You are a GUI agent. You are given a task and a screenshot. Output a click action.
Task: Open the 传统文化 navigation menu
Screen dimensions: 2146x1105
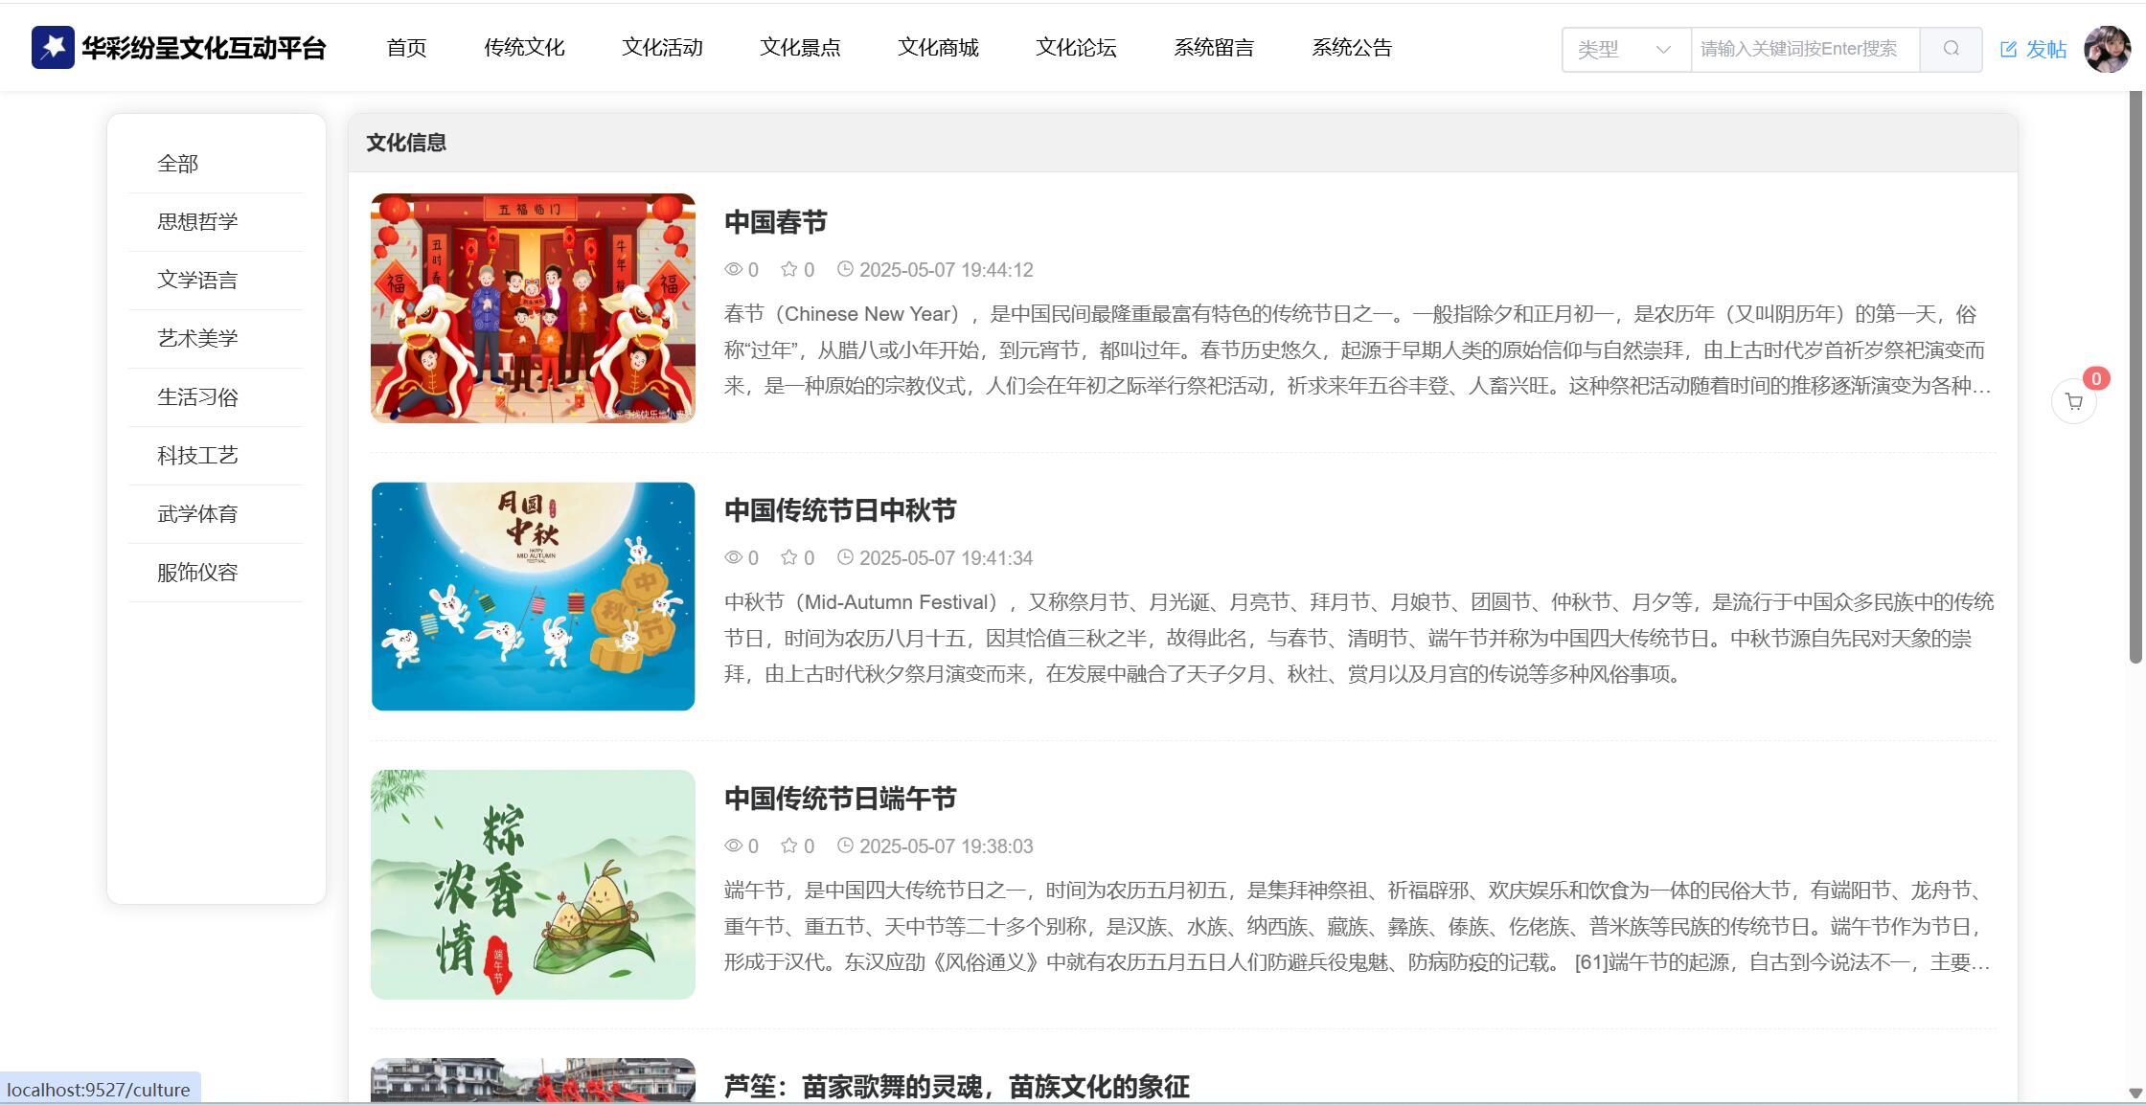[524, 48]
